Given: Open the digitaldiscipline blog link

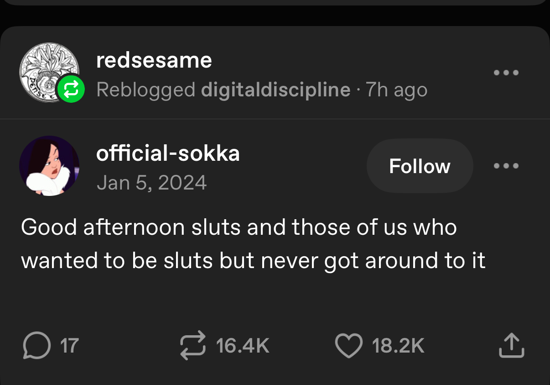Looking at the screenshot, I should [x=275, y=90].
